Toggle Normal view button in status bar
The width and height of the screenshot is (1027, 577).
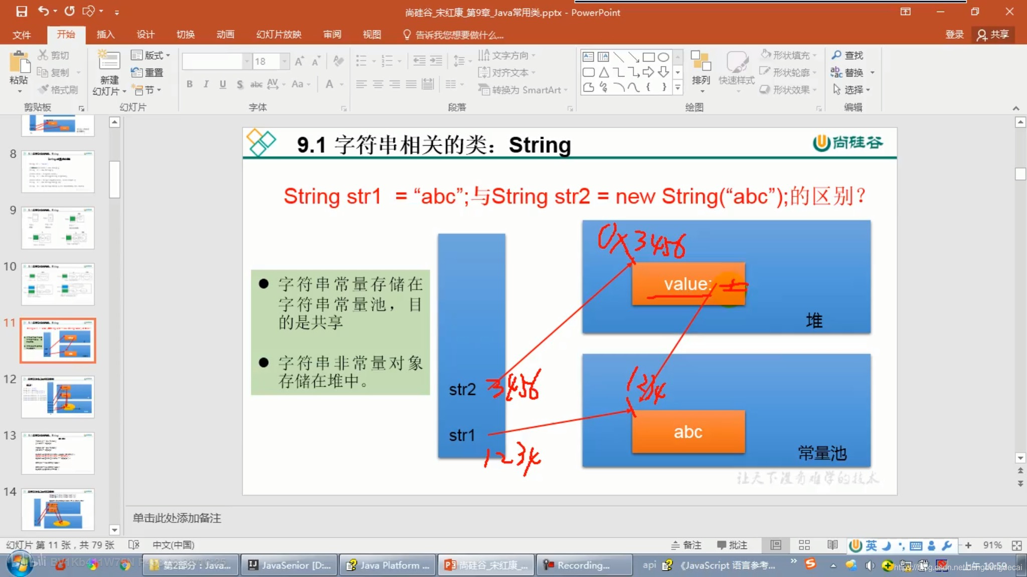coord(776,545)
